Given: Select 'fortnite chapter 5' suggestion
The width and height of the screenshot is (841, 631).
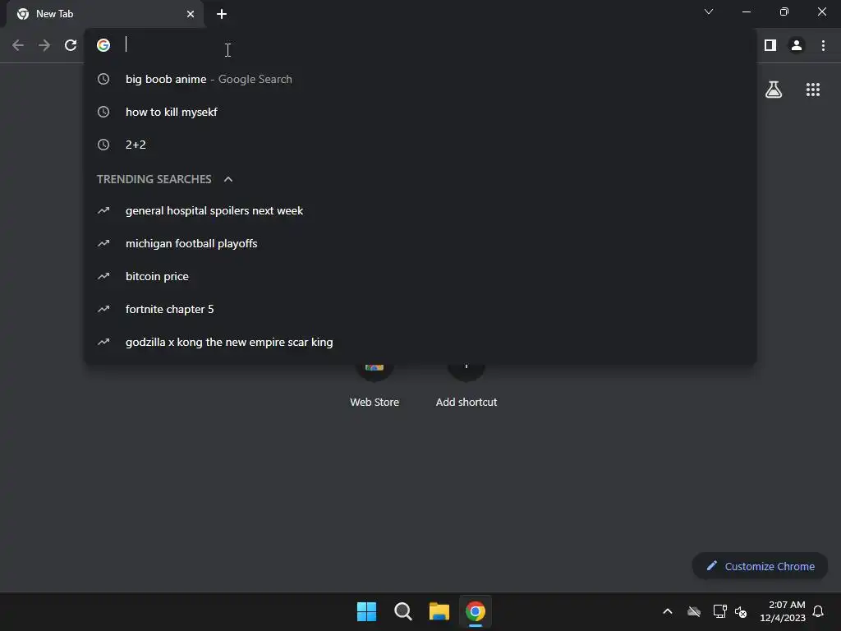Looking at the screenshot, I should [x=420, y=309].
